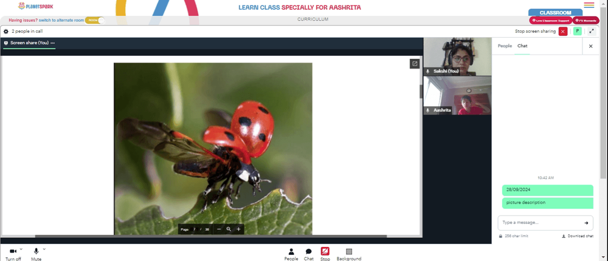Open the CURRICULUM section

[x=313, y=19]
